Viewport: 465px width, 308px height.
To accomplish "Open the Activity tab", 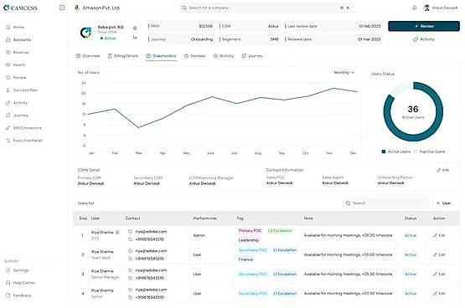I will (x=224, y=56).
